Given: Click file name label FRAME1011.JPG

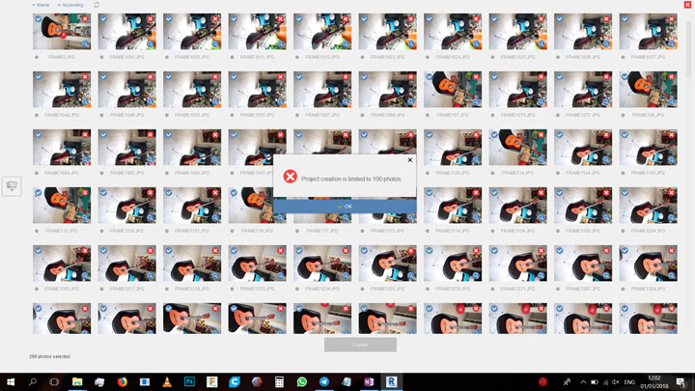Looking at the screenshot, I should point(257,57).
